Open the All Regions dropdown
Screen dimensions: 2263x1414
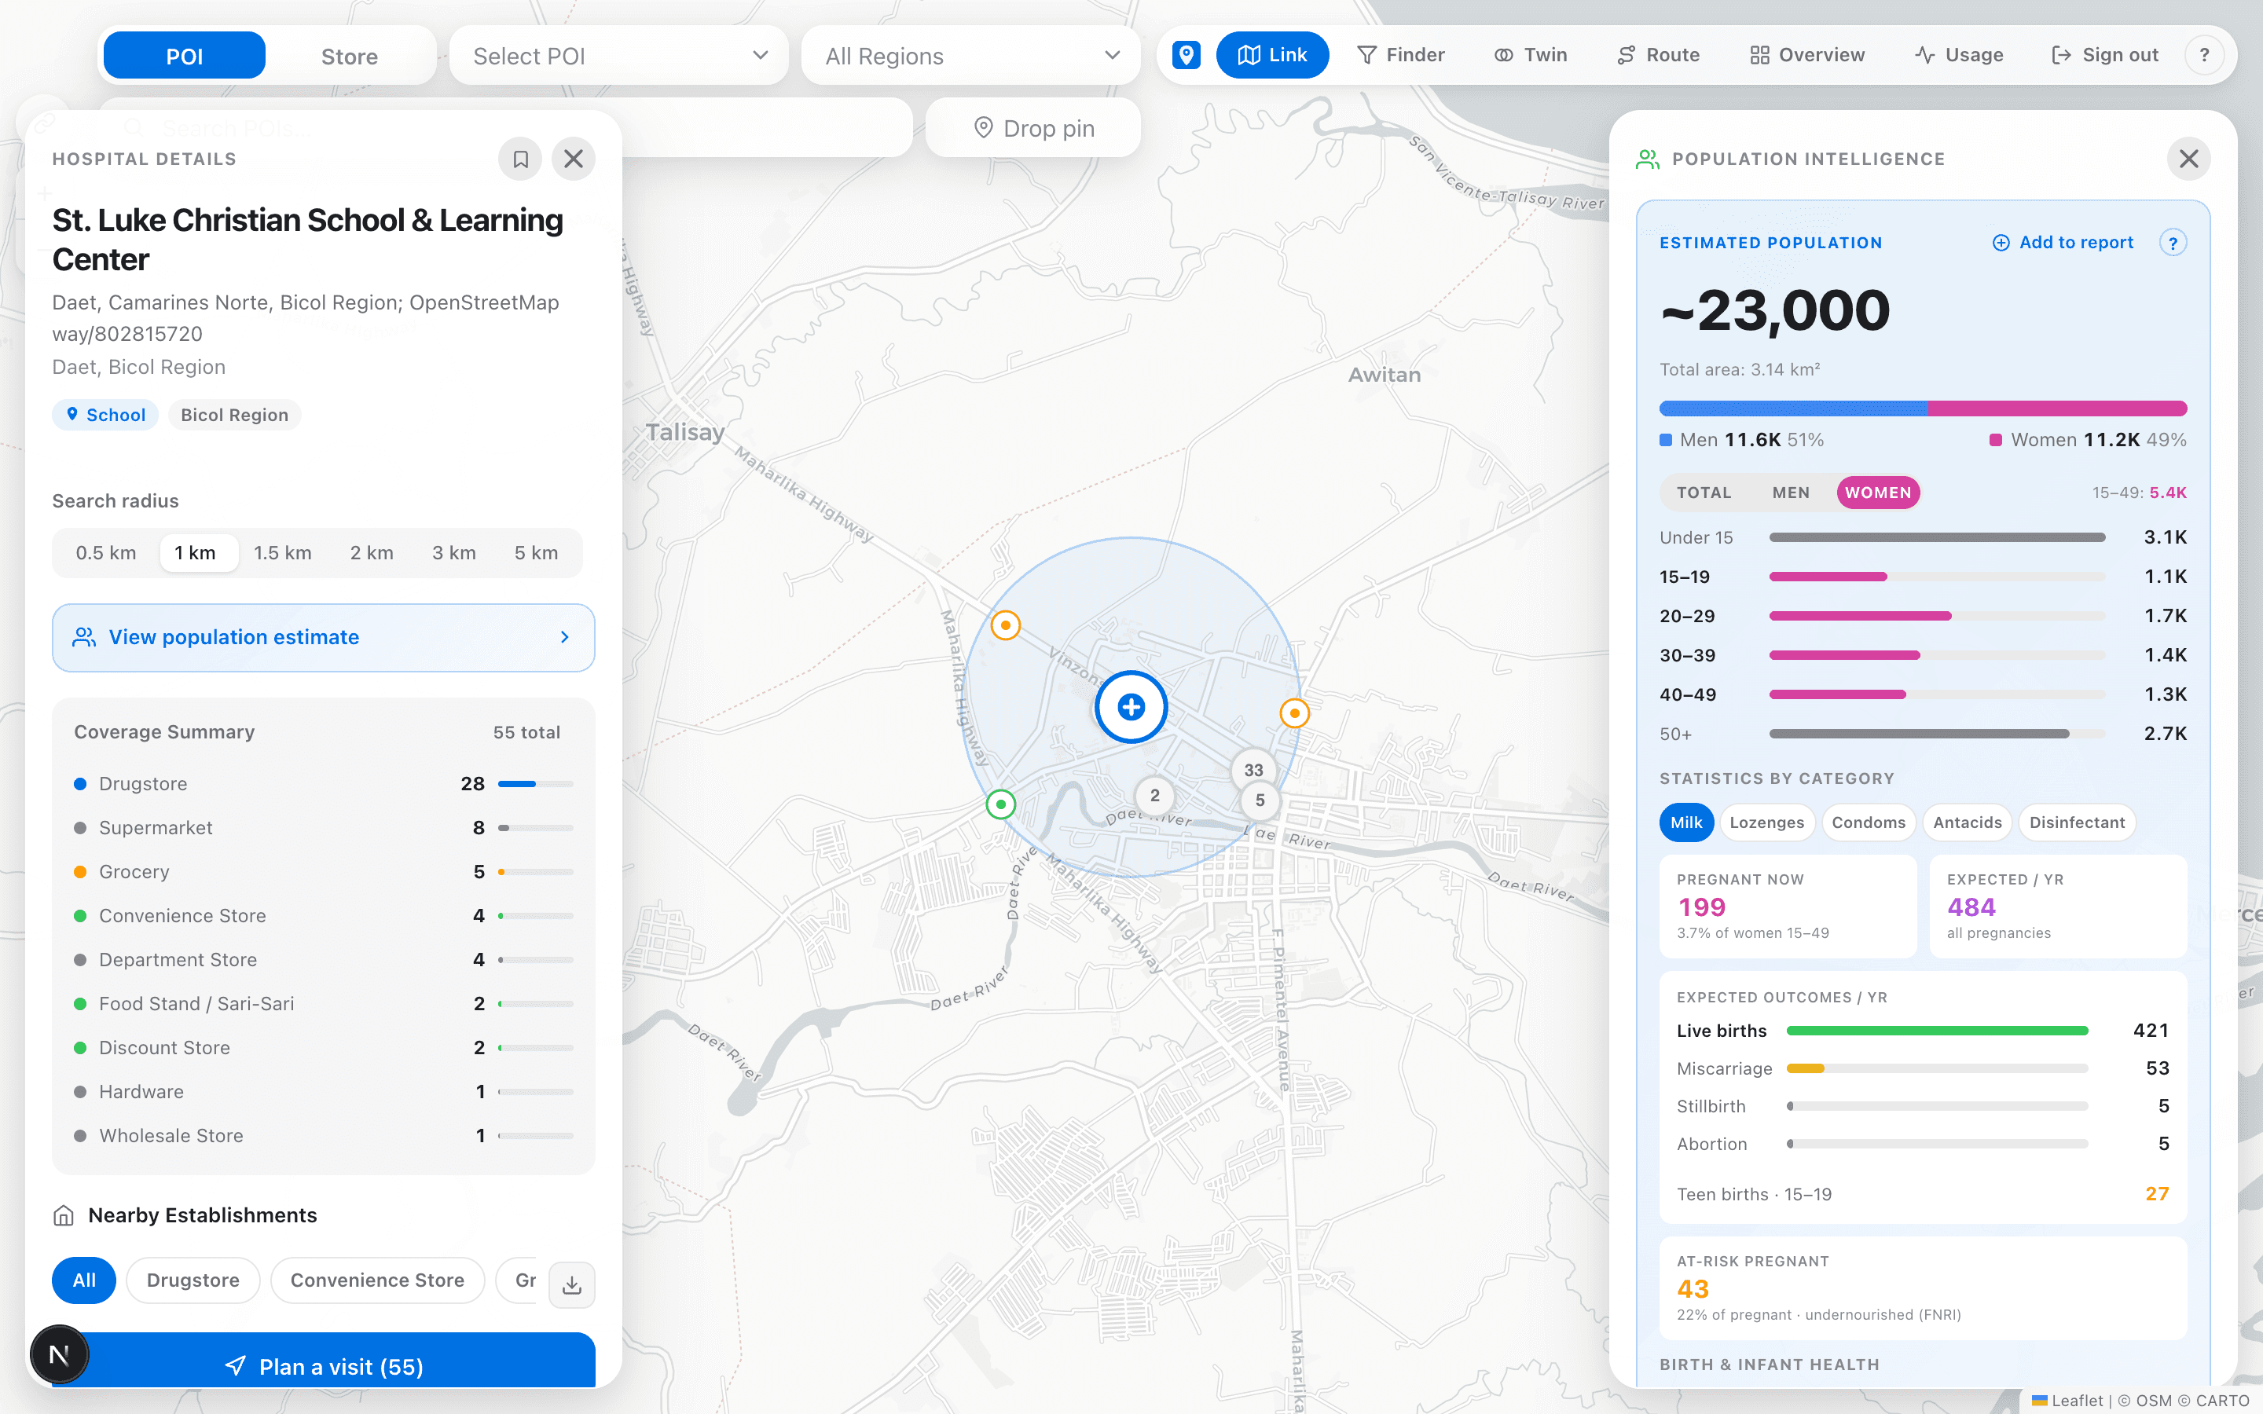click(x=970, y=56)
